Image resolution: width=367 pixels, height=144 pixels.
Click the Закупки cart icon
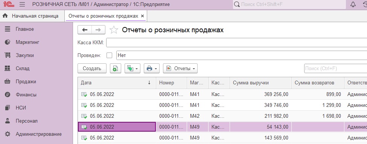pos(8,55)
